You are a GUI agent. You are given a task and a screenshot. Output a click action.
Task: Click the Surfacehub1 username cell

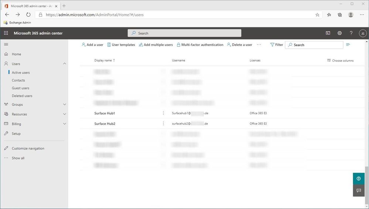190,113
